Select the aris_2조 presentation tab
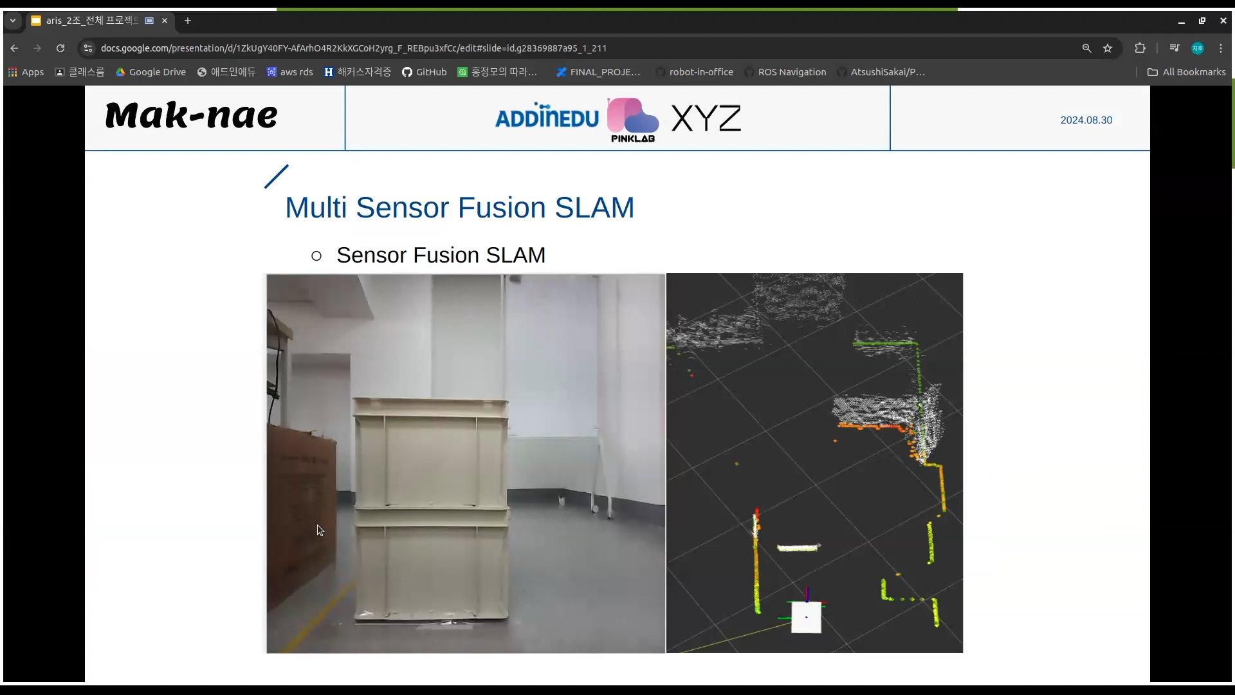Viewport: 1235px width, 695px height. tap(90, 21)
